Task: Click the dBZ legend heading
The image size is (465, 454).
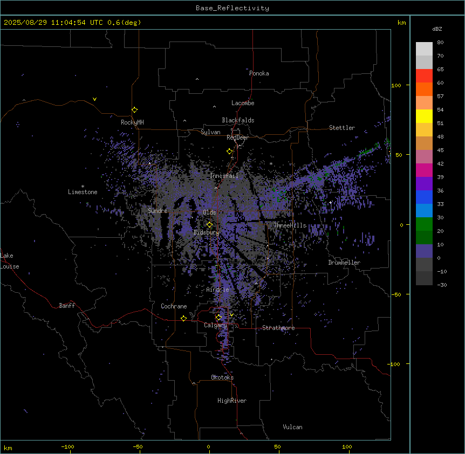Action: click(437, 29)
